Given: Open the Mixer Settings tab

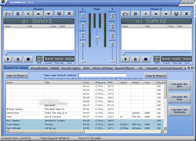Looking at the screenshot, I should [x=103, y=68].
